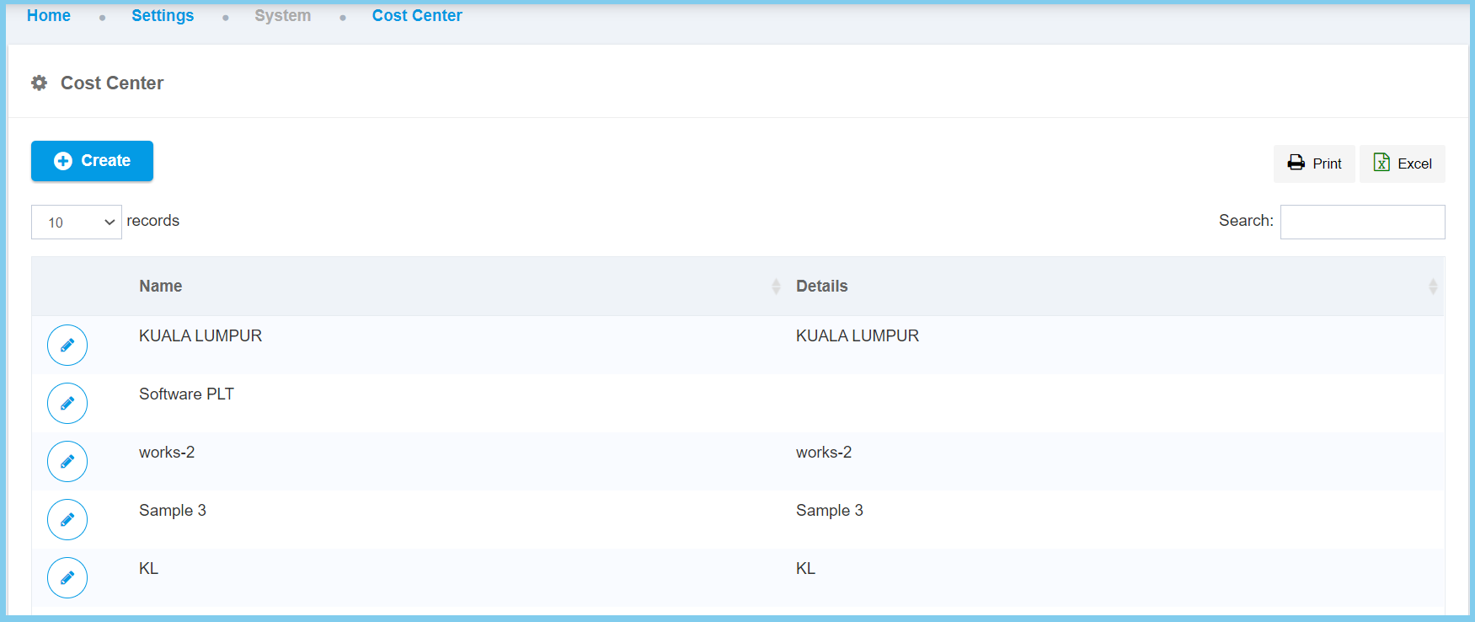Click the edit pencil beside KL
1475x622 pixels.
(67, 577)
